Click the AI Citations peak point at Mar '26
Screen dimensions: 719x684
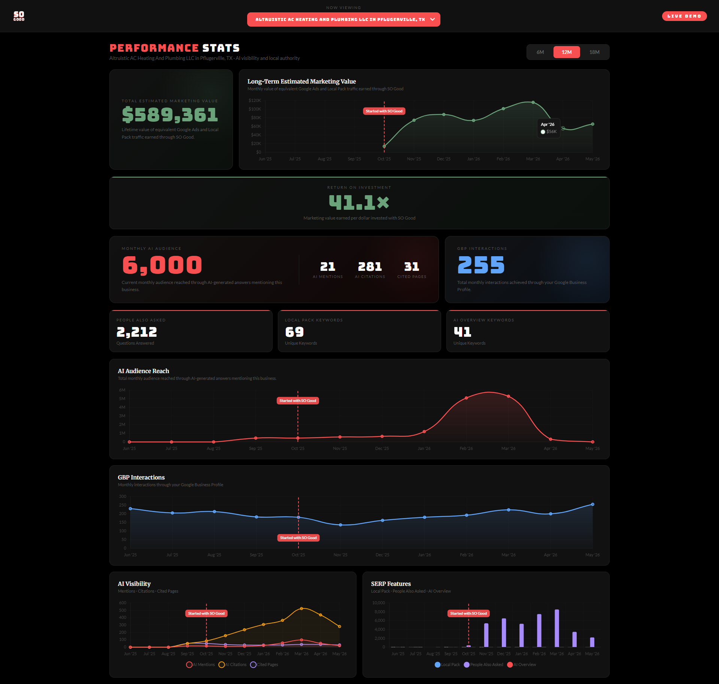tap(301, 608)
